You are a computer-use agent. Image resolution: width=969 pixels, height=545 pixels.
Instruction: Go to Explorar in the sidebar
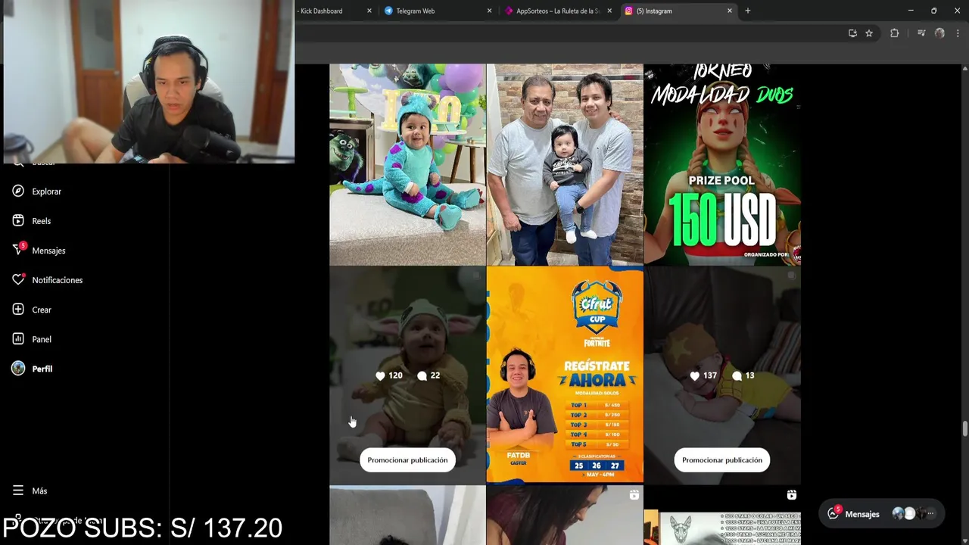[46, 192]
